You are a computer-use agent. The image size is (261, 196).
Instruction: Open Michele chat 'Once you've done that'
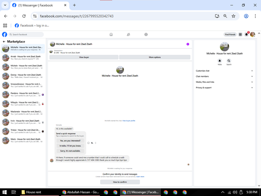click(x=23, y=67)
